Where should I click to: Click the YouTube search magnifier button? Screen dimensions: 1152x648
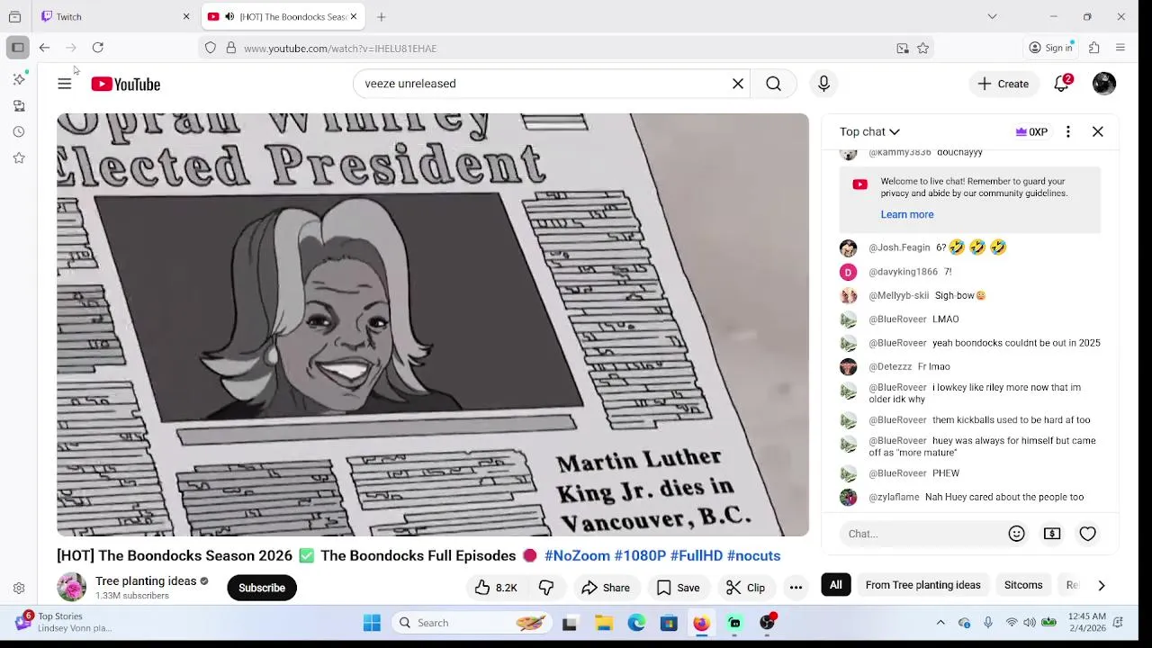(773, 84)
